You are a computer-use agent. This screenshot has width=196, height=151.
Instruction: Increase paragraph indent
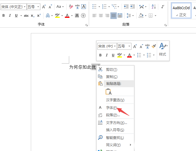click(x=133, y=7)
